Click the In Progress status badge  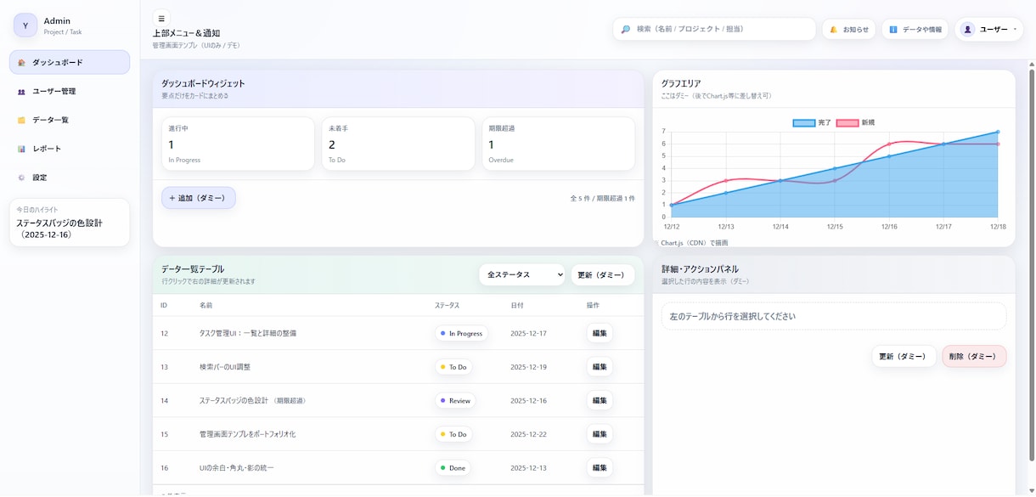[462, 333]
